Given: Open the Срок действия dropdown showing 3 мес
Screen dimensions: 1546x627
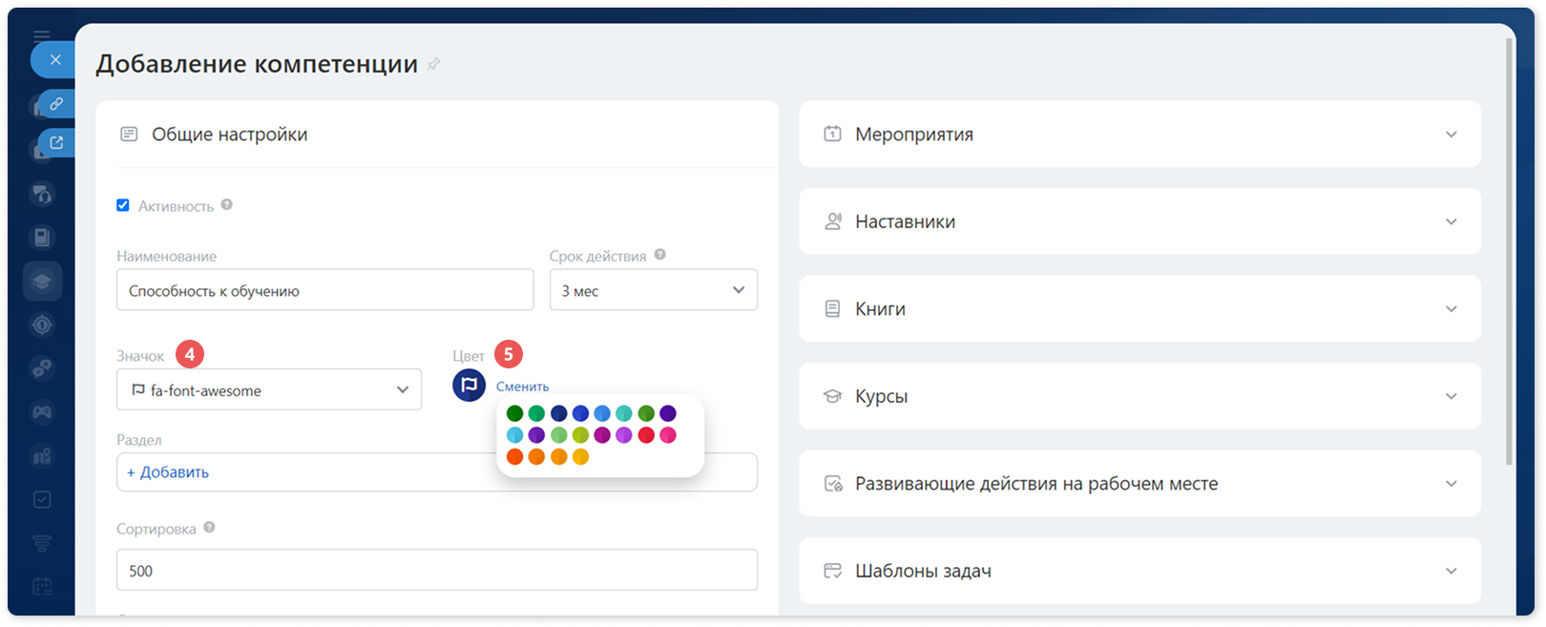Looking at the screenshot, I should [654, 290].
